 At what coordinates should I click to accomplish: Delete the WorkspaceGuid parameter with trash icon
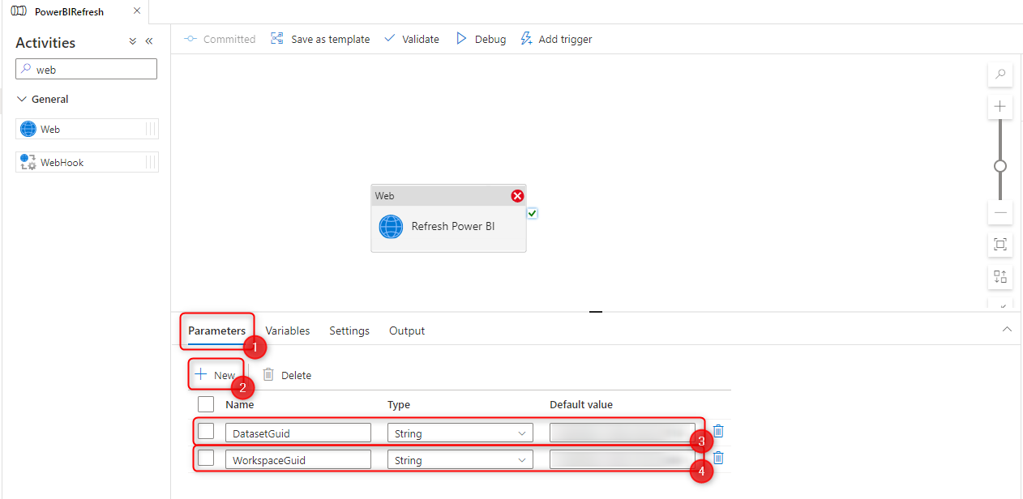tap(718, 458)
